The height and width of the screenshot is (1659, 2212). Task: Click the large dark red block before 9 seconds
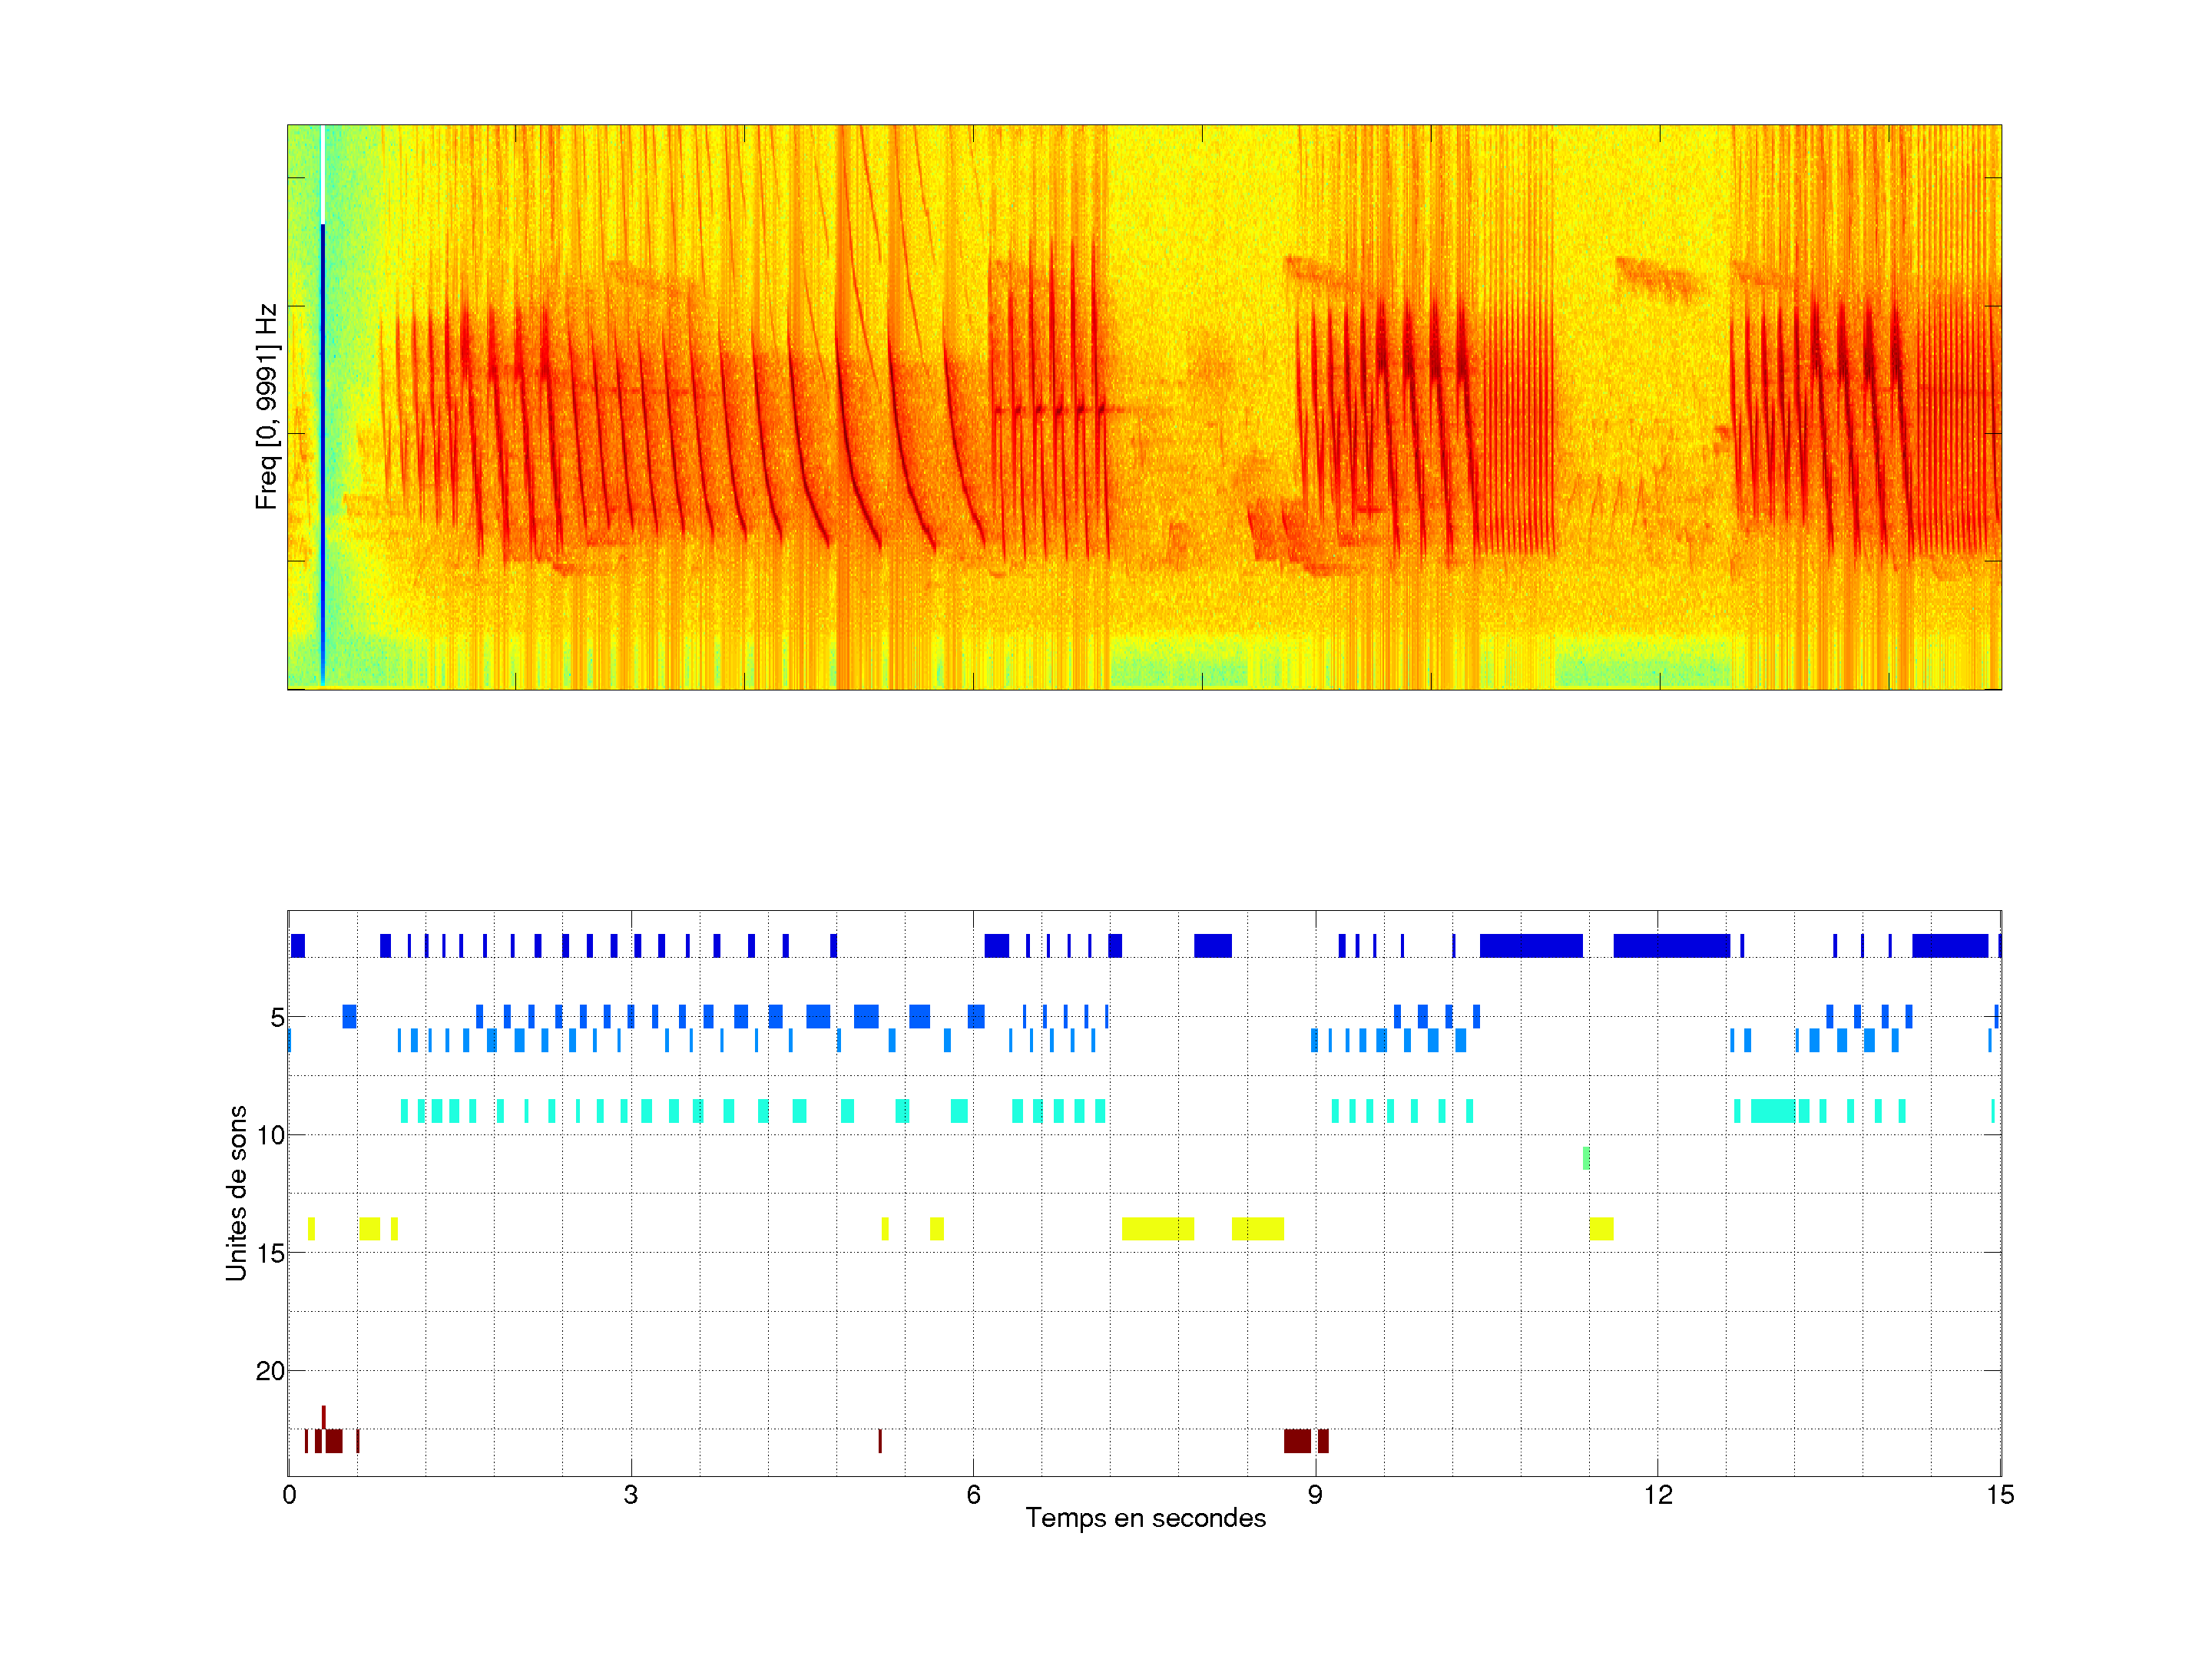tap(1297, 1441)
